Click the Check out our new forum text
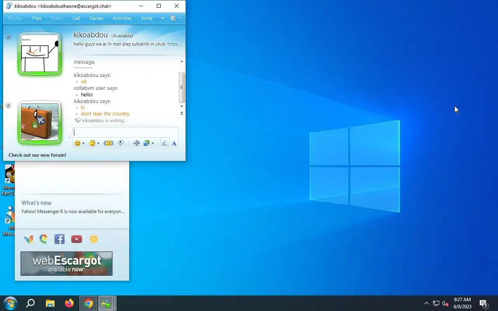The width and height of the screenshot is (498, 311). [x=37, y=155]
